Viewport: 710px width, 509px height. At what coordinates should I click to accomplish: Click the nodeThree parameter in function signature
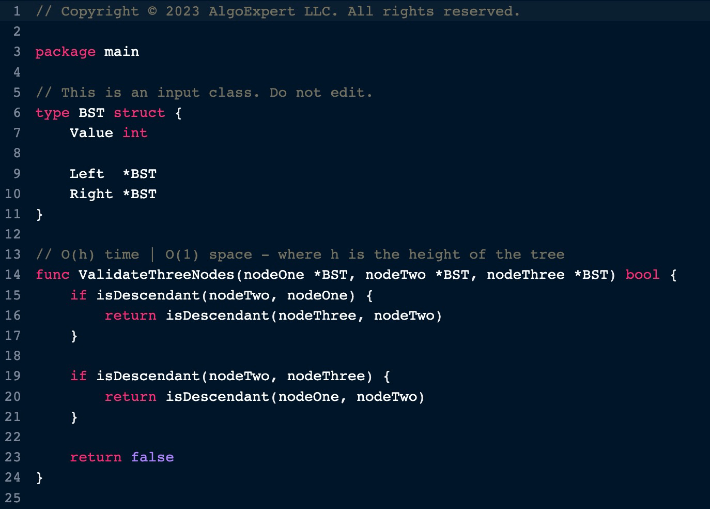click(525, 275)
